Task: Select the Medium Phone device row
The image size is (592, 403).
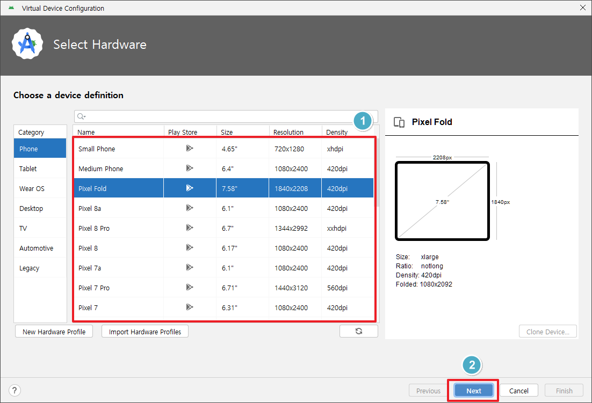Action: 223,168
